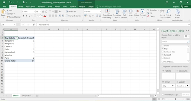Open the font size dropdown
Screen dimensions: 191x101
41,11
